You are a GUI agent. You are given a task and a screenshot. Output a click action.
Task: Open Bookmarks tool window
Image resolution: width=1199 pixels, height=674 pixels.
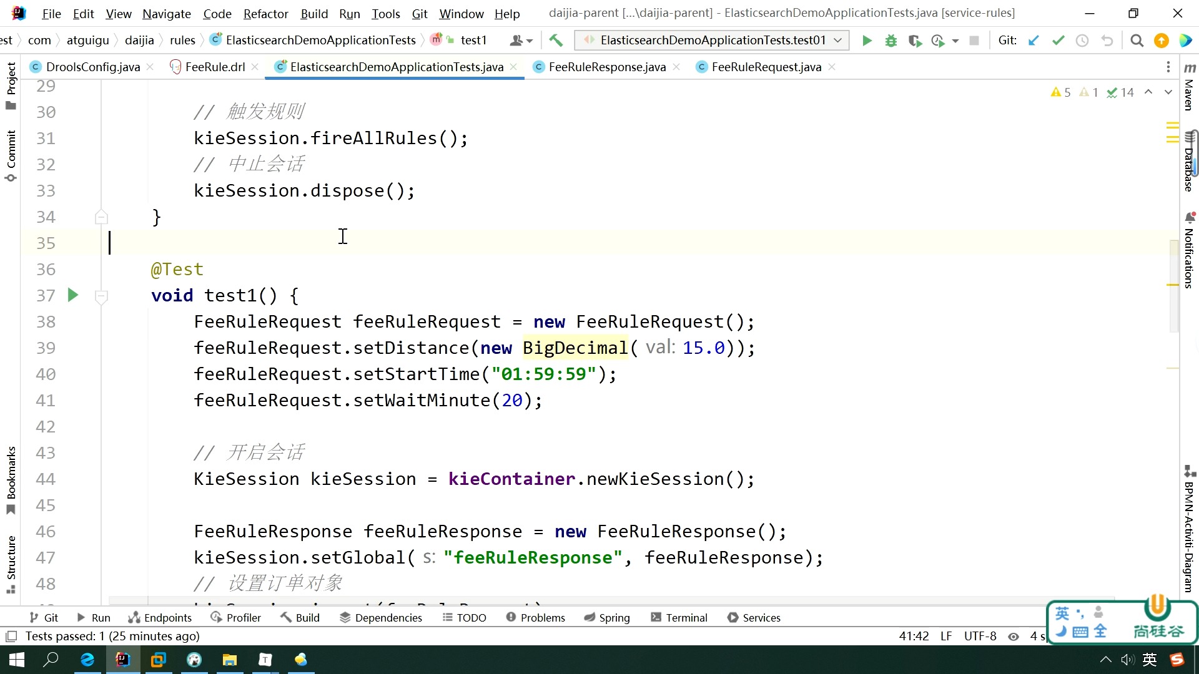(11, 481)
